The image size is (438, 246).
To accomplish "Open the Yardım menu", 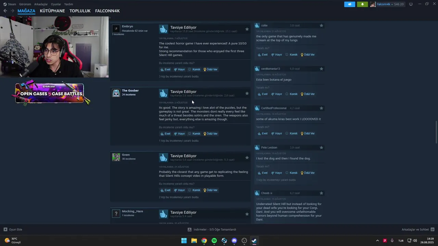I will [x=68, y=4].
